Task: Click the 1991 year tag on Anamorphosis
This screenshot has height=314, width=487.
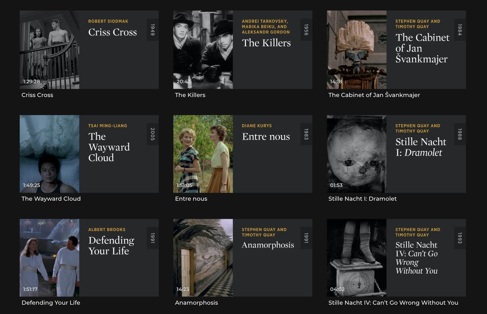Action: (x=306, y=238)
